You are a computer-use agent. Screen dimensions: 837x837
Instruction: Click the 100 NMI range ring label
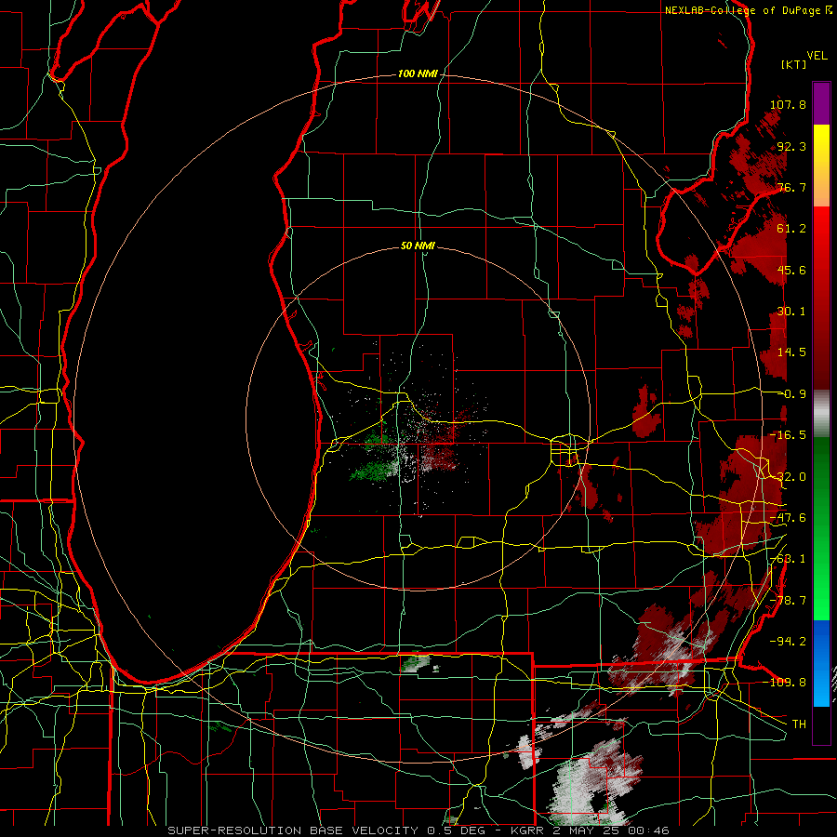(x=418, y=73)
